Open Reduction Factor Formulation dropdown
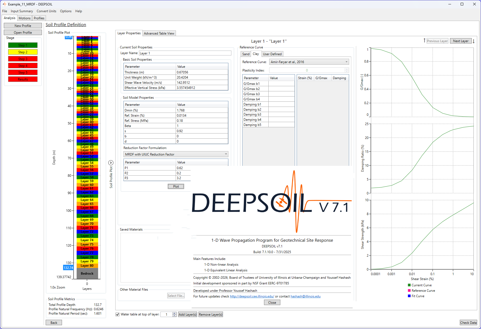Screen dimensions: 481x329 176,154
